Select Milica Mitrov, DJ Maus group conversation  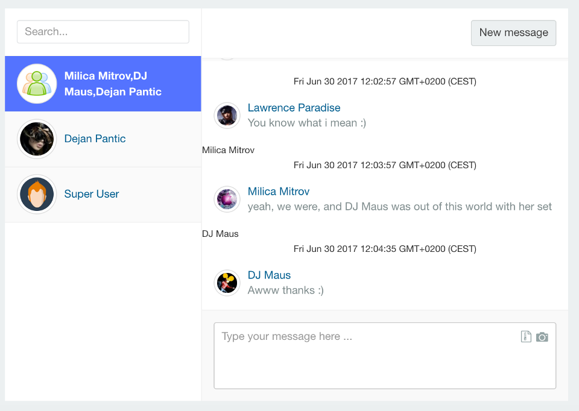pos(103,84)
